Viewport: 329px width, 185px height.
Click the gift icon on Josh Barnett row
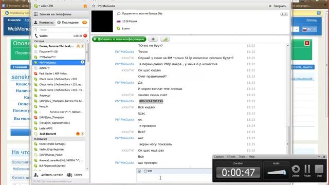tap(78, 134)
